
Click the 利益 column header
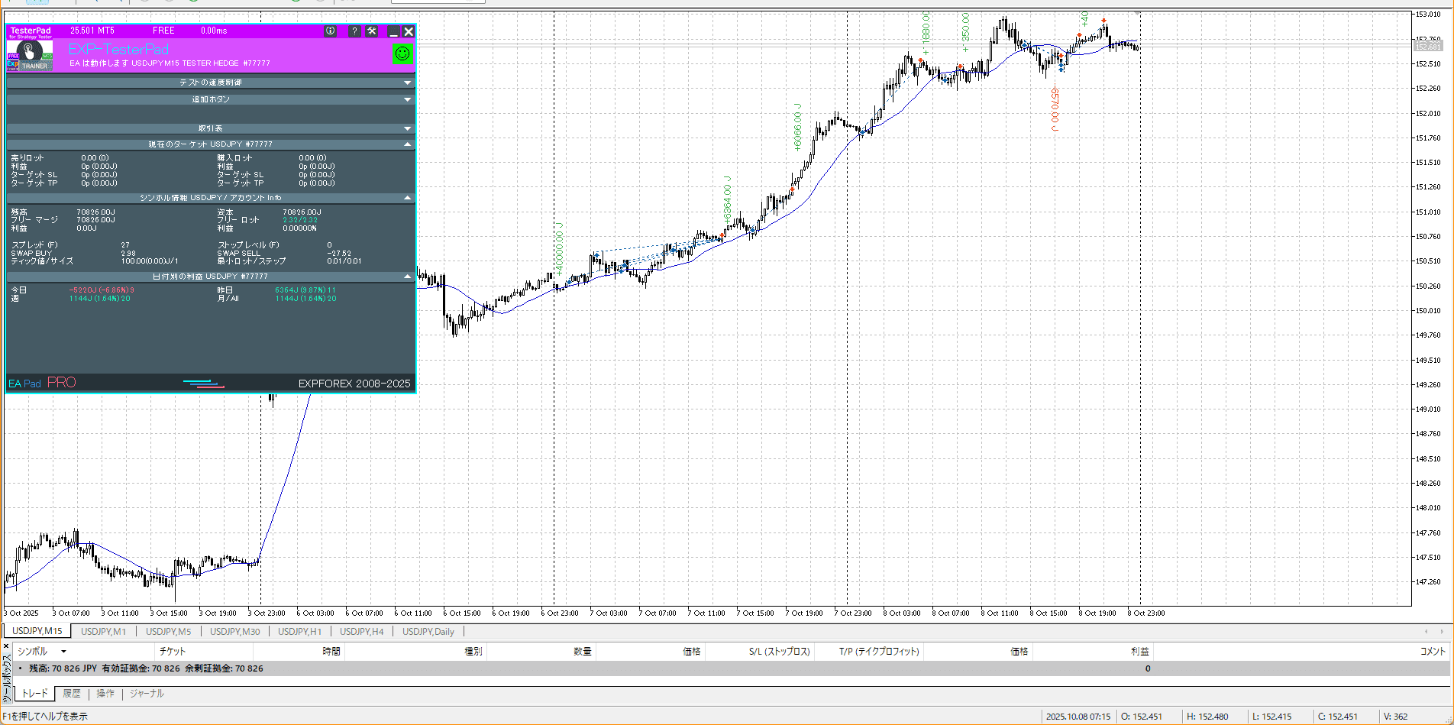coord(1139,652)
